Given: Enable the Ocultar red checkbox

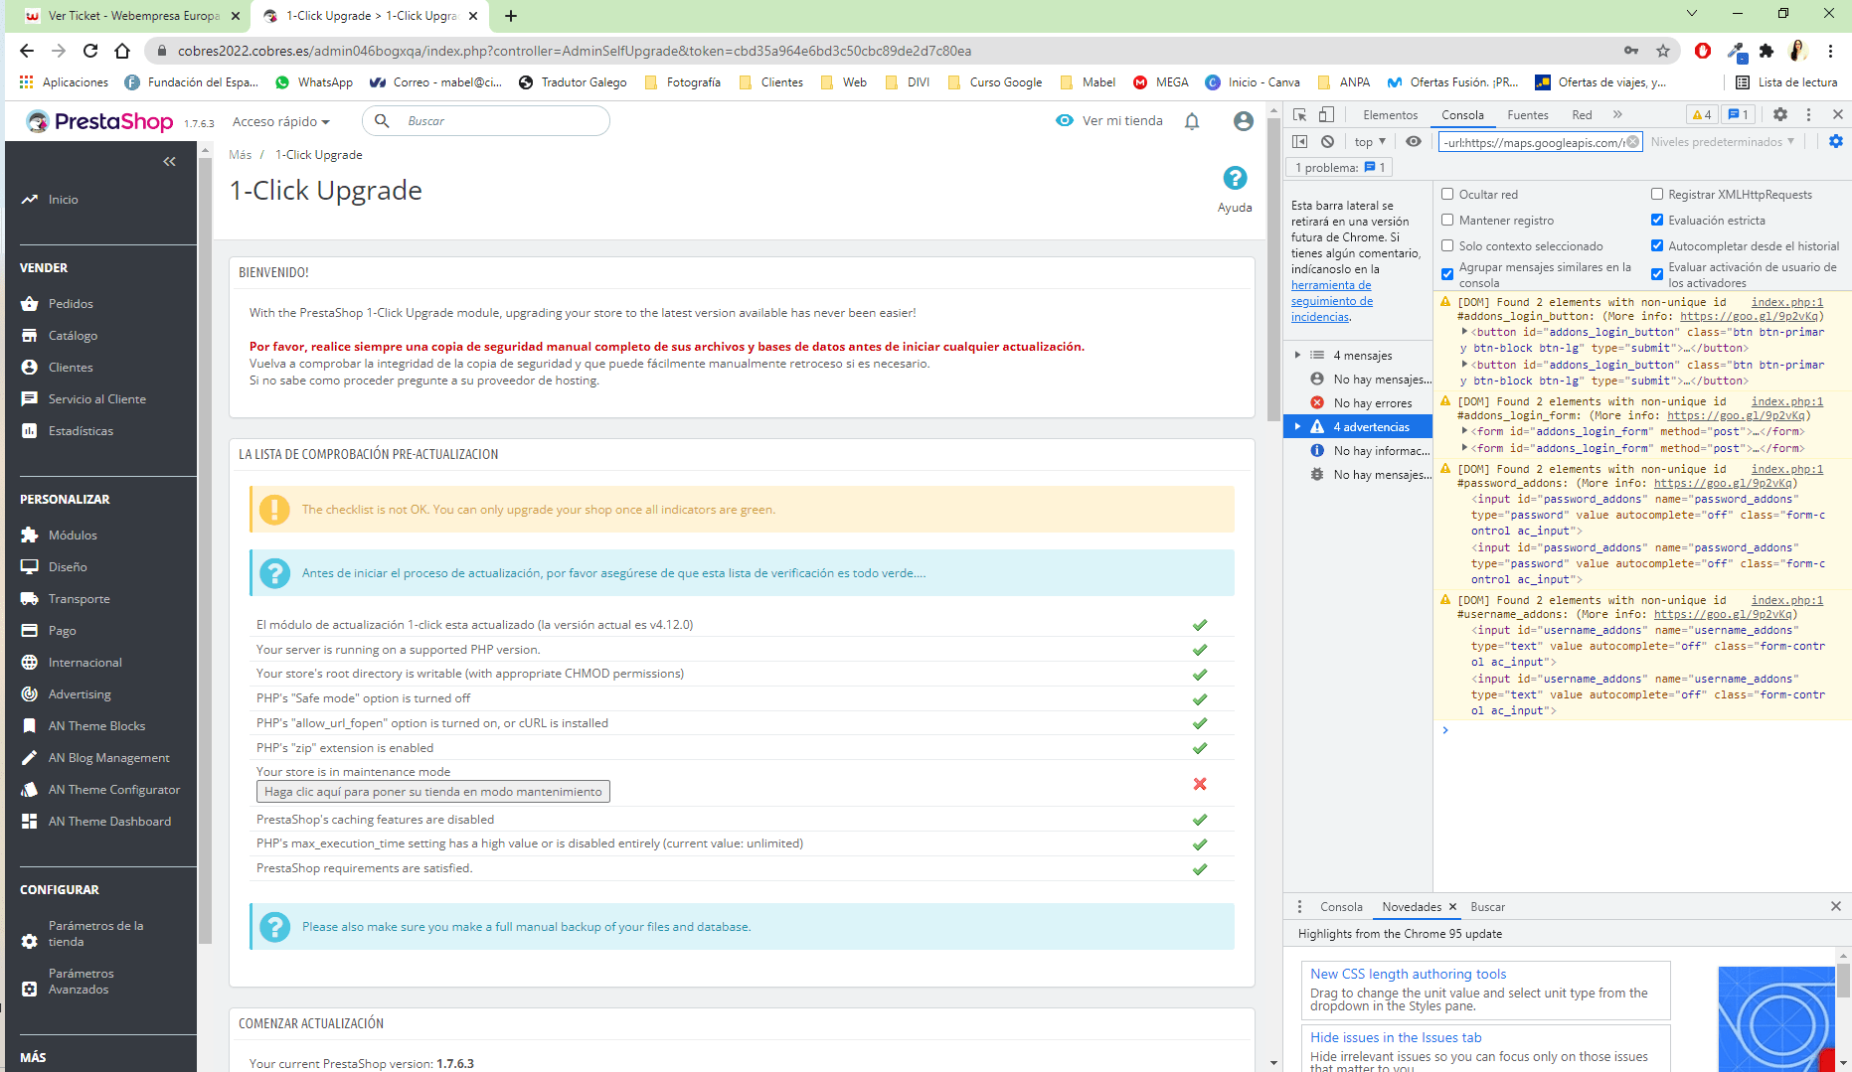Looking at the screenshot, I should click(x=1447, y=195).
